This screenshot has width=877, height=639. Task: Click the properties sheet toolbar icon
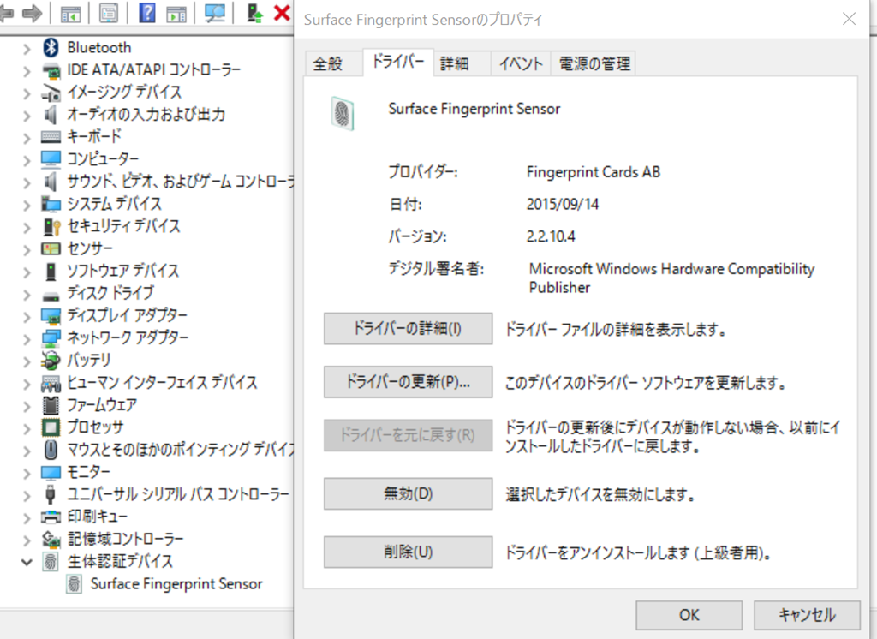click(109, 14)
